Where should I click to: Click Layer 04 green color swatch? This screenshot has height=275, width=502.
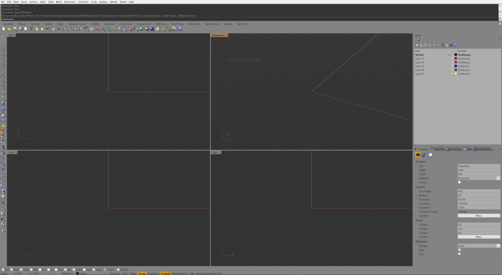[456, 70]
